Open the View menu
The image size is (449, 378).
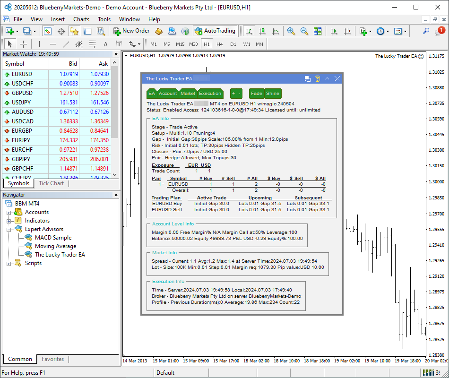37,19
